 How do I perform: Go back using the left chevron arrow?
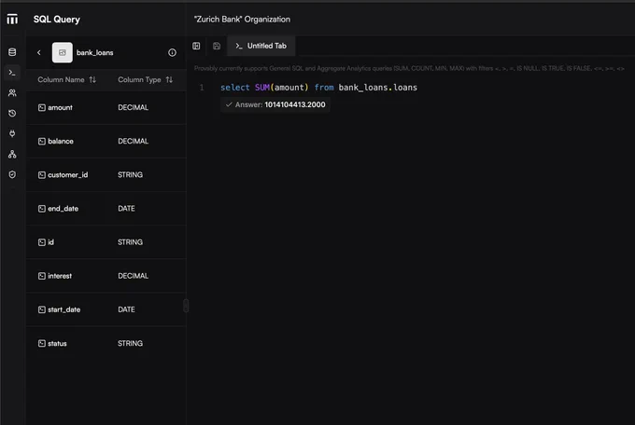[x=39, y=52]
